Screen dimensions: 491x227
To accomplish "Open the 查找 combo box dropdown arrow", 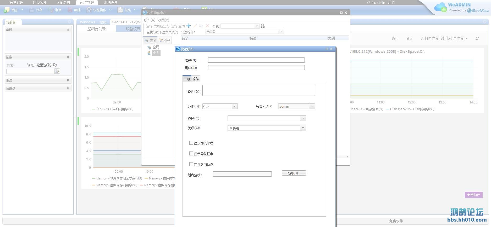I will point(257,26).
